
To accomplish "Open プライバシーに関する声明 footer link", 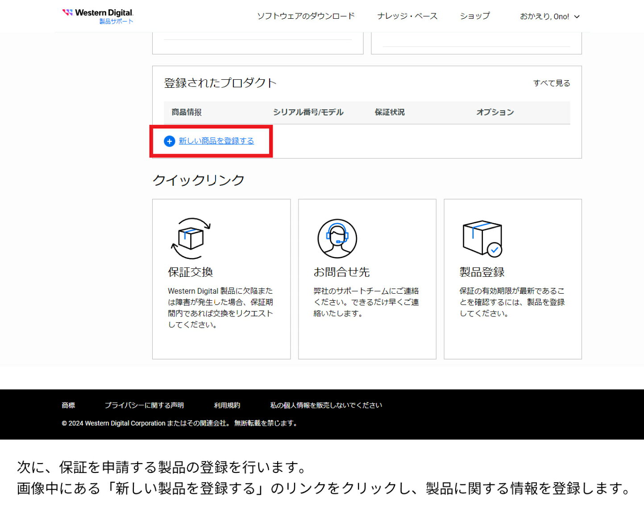I will 144,405.
